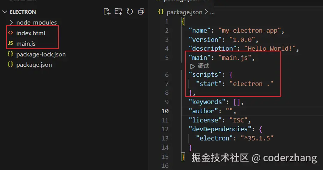The width and height of the screenshot is (323, 170).
Task: Click the JS icon beside main.js
Action: [10, 43]
